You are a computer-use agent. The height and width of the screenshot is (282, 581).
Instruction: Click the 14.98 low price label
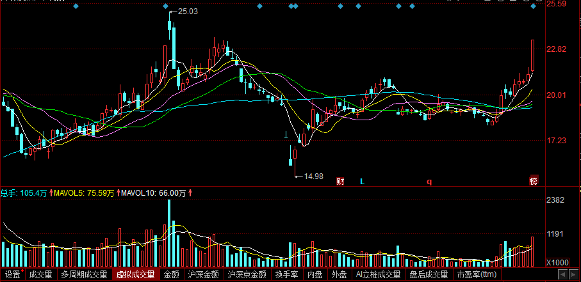click(313, 176)
